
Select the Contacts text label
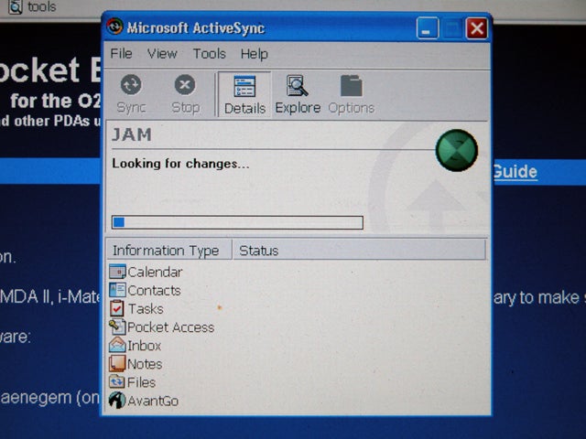coord(154,291)
